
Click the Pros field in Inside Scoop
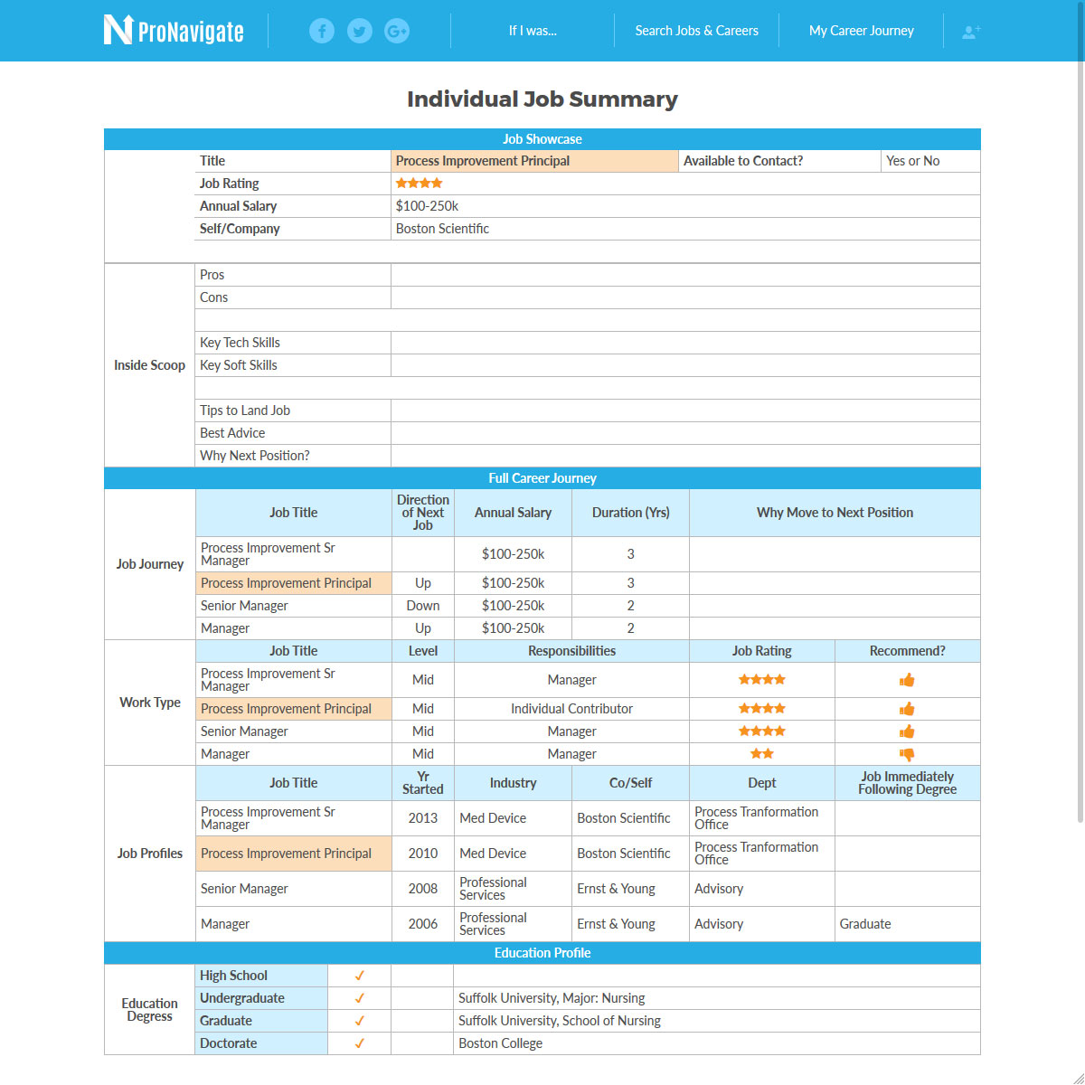[684, 275]
